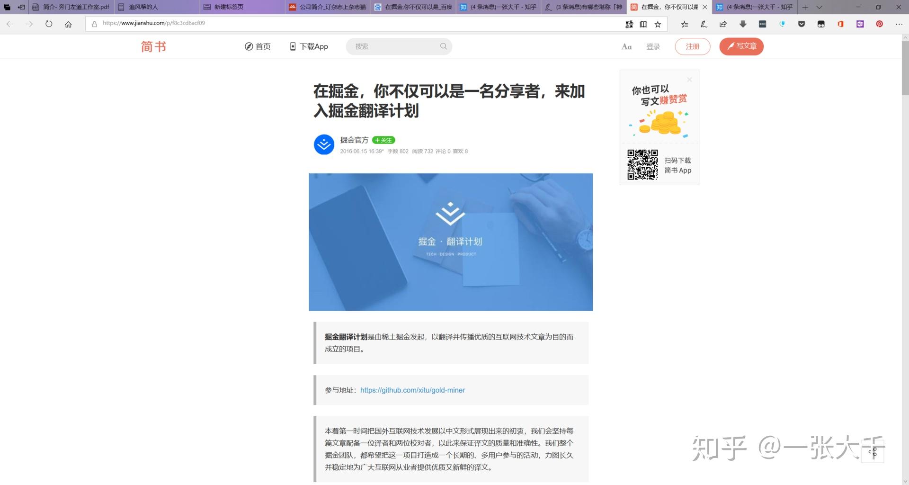Switch to the 公司简介 杂志铺 tab
Viewport: 909px width, 485px height.
pos(328,7)
